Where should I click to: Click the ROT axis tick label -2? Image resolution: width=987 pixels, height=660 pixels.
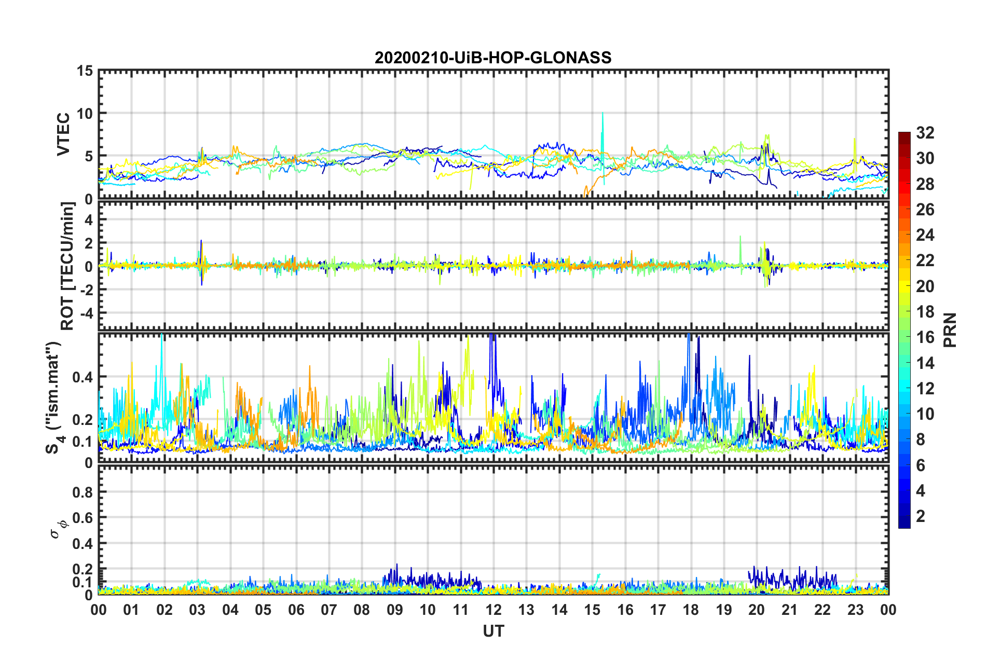point(87,290)
